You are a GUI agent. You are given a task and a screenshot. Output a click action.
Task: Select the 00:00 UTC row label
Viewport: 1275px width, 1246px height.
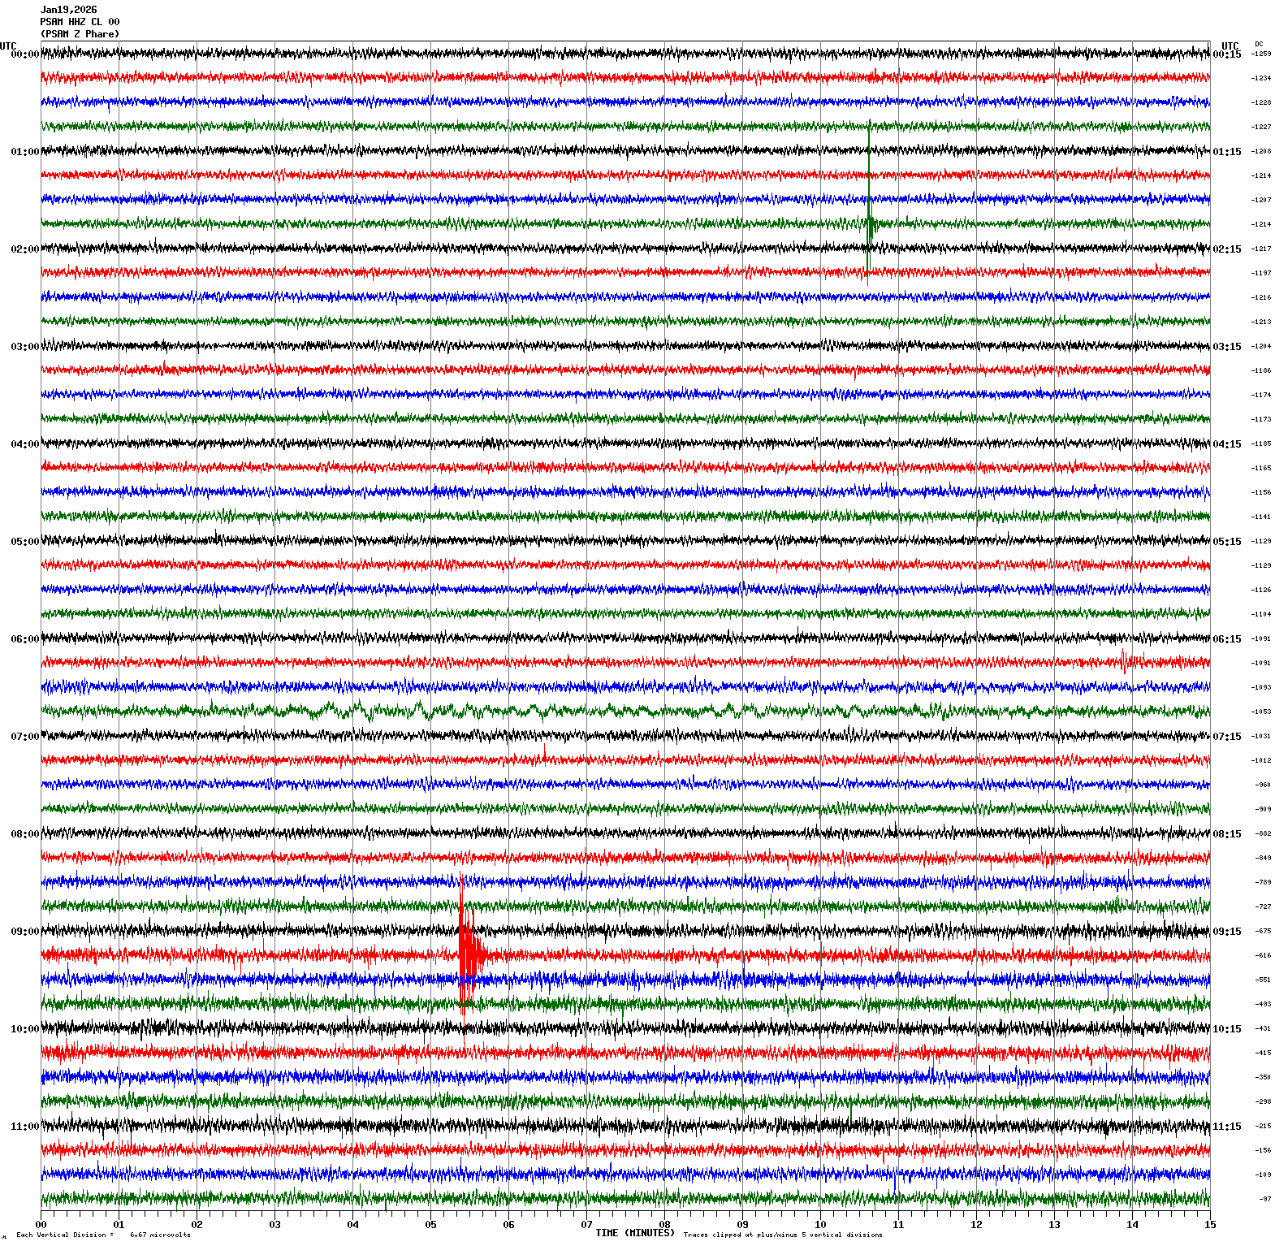[x=24, y=54]
